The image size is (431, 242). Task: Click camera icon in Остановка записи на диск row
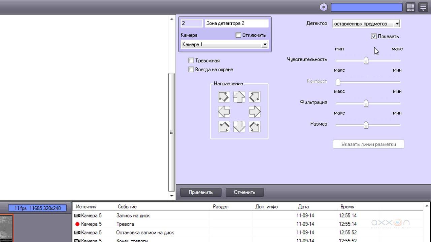tap(77, 233)
